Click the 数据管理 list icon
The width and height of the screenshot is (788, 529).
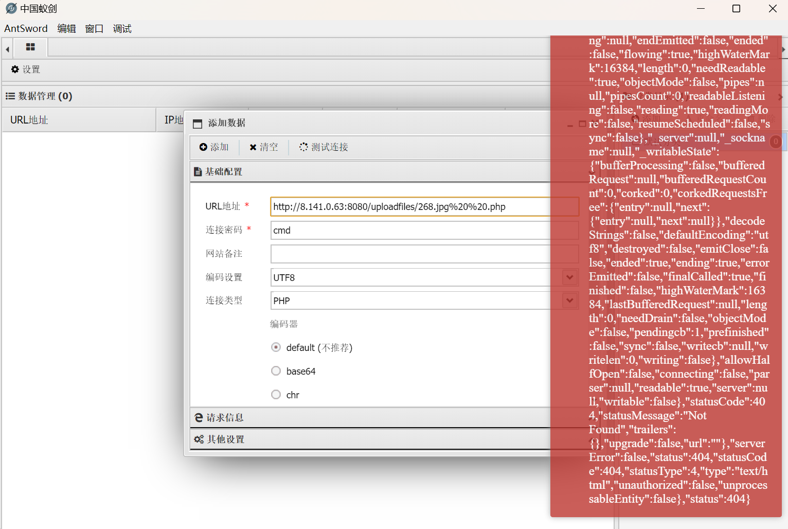(x=10, y=96)
